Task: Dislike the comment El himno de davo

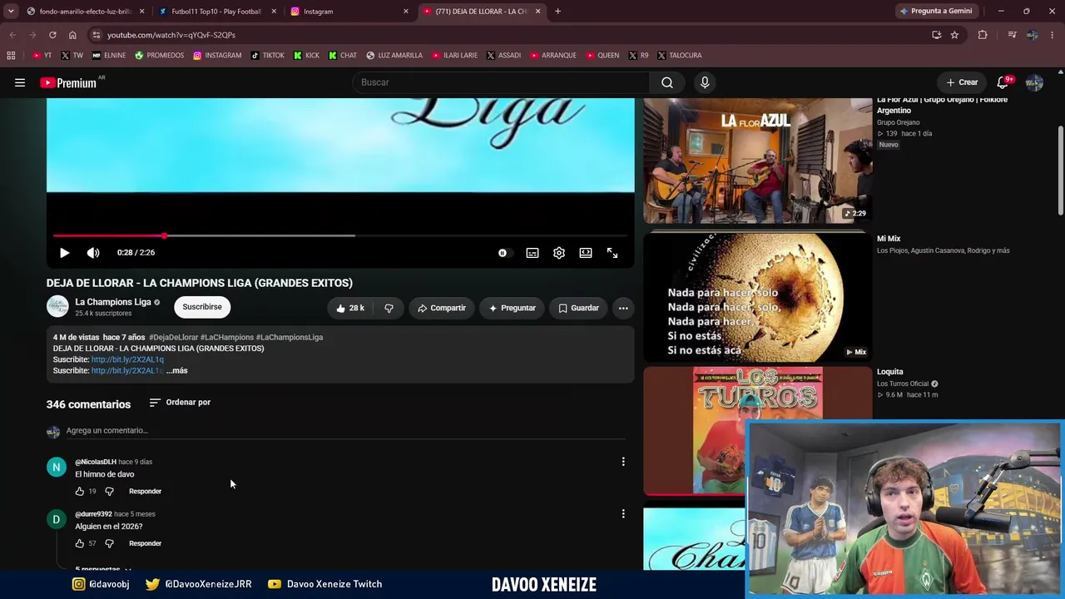Action: [109, 492]
